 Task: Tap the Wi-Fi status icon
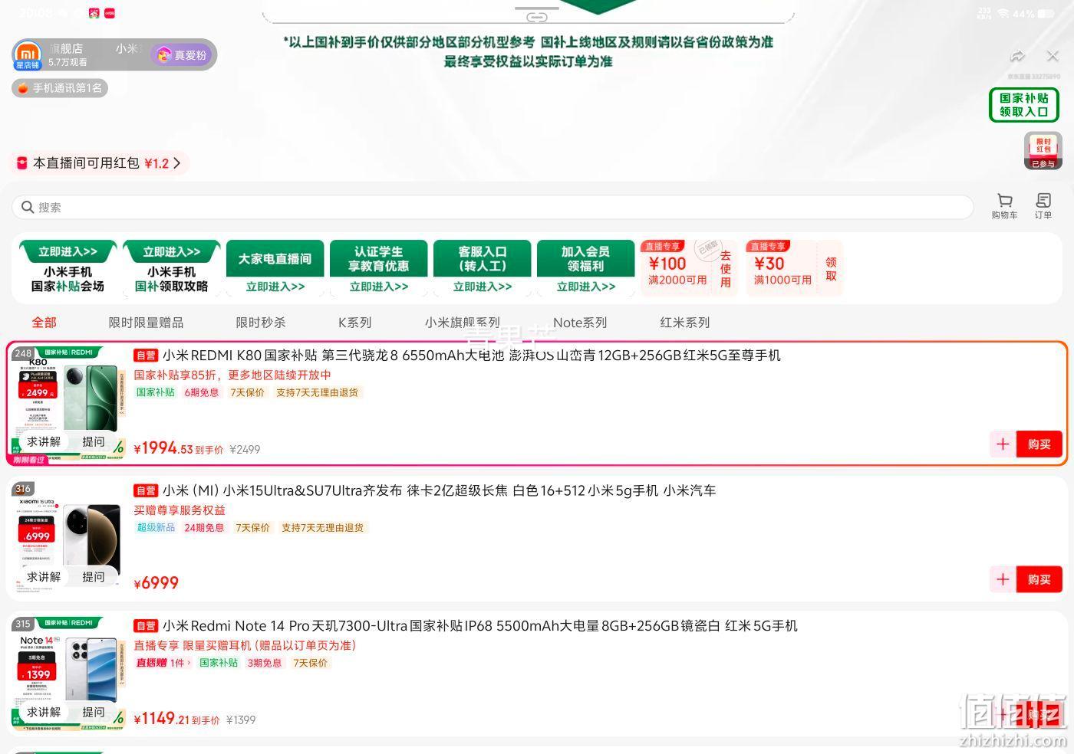tap(1003, 13)
